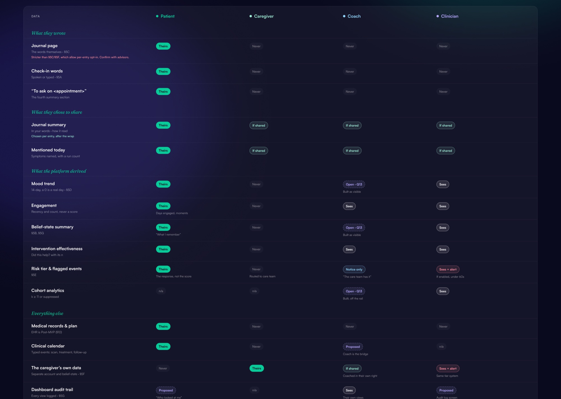Click Clinician 'If shared' badge for Mentioned today
This screenshot has height=399, width=561.
pos(445,151)
